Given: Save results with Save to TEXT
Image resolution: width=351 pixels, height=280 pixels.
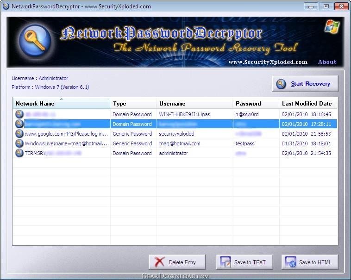Looking at the screenshot, I should tap(244, 262).
